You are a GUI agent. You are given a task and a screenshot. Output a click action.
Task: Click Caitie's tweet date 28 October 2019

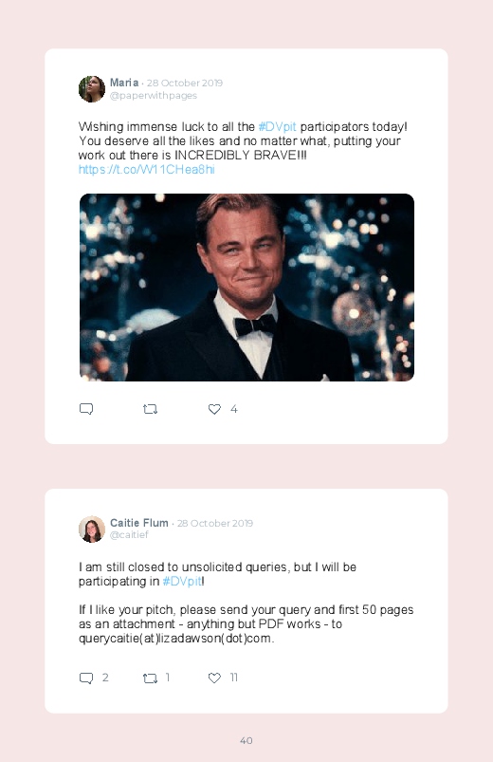(214, 524)
